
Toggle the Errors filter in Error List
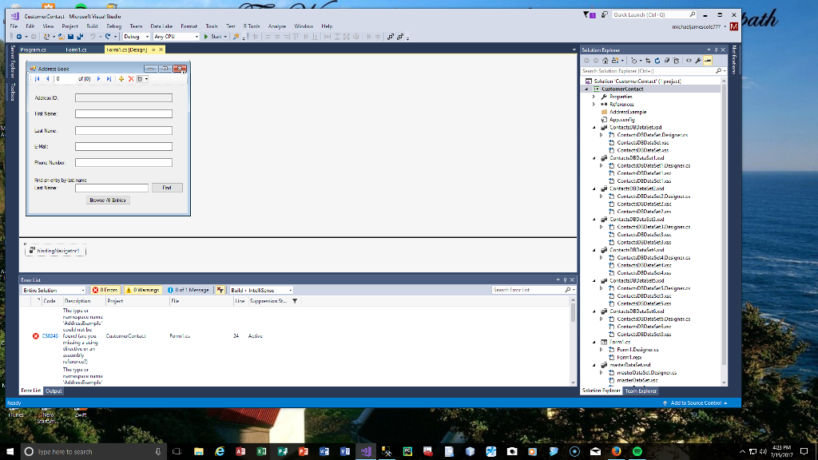tap(105, 290)
